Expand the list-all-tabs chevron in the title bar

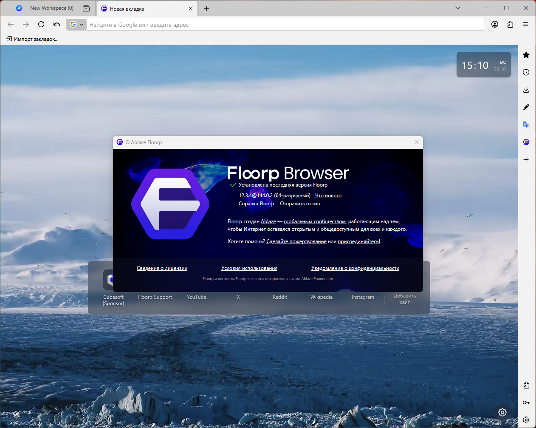[x=458, y=8]
